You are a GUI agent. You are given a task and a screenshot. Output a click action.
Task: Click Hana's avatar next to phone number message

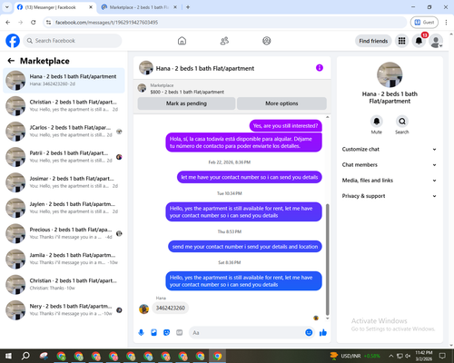(x=143, y=309)
